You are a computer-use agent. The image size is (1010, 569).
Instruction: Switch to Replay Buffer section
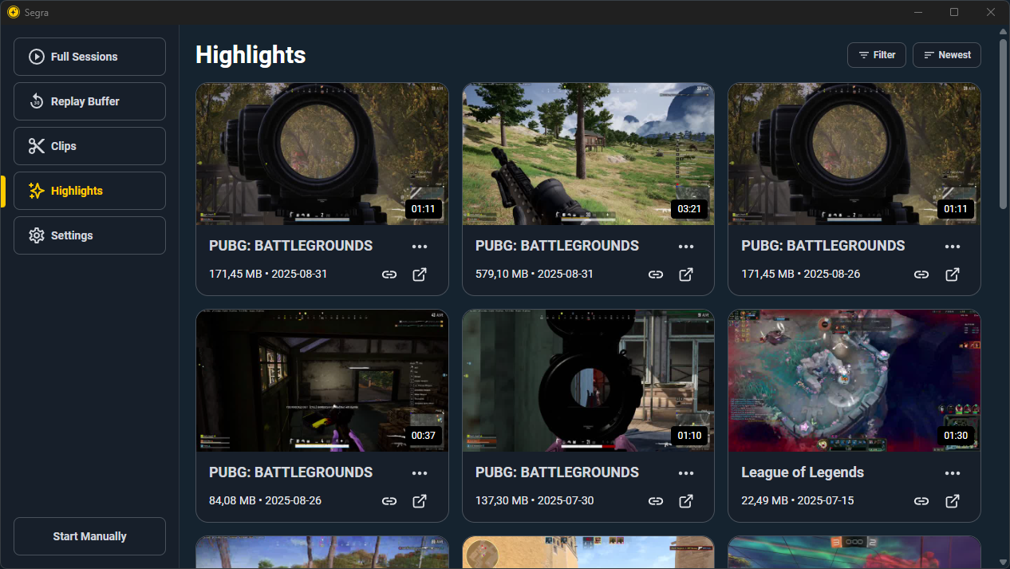[x=89, y=101]
